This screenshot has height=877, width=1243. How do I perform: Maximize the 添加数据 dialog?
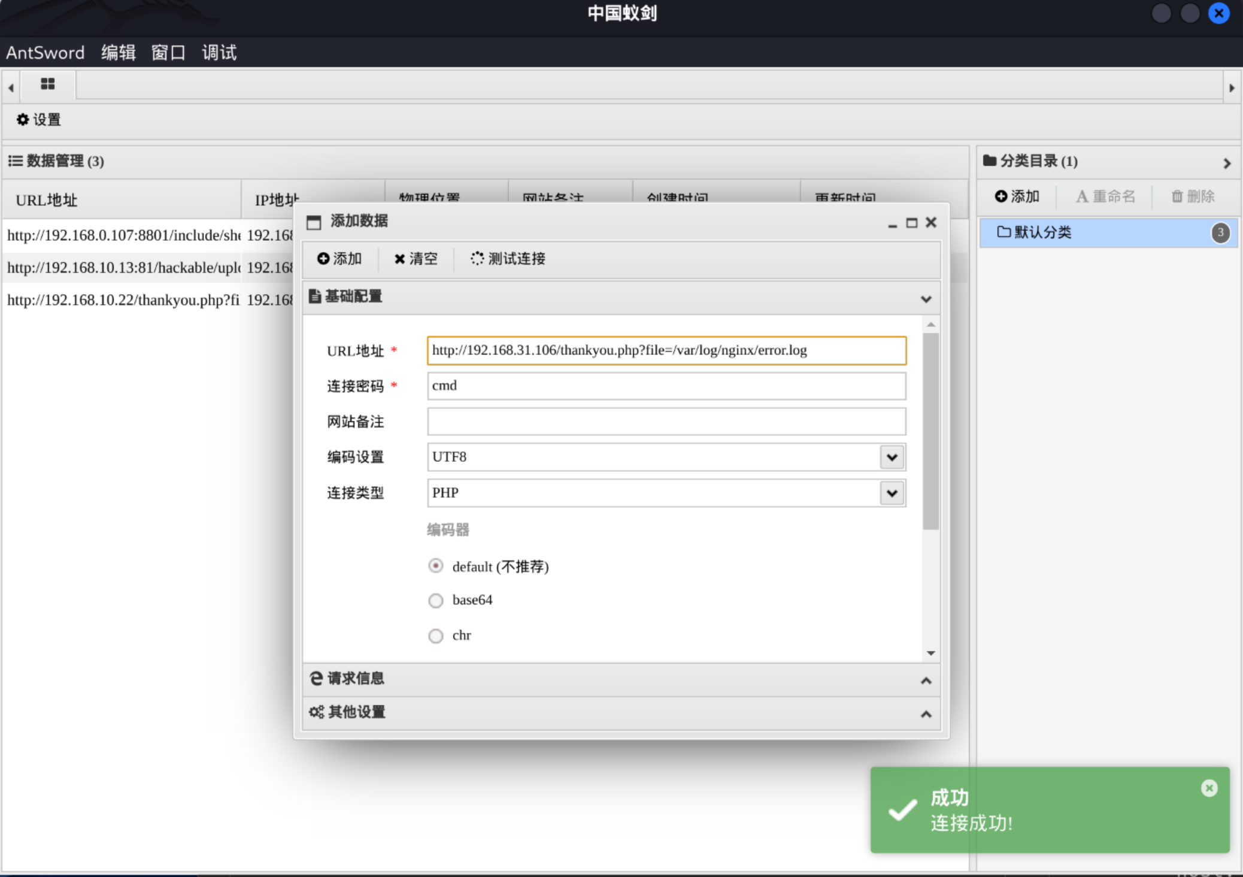point(911,223)
